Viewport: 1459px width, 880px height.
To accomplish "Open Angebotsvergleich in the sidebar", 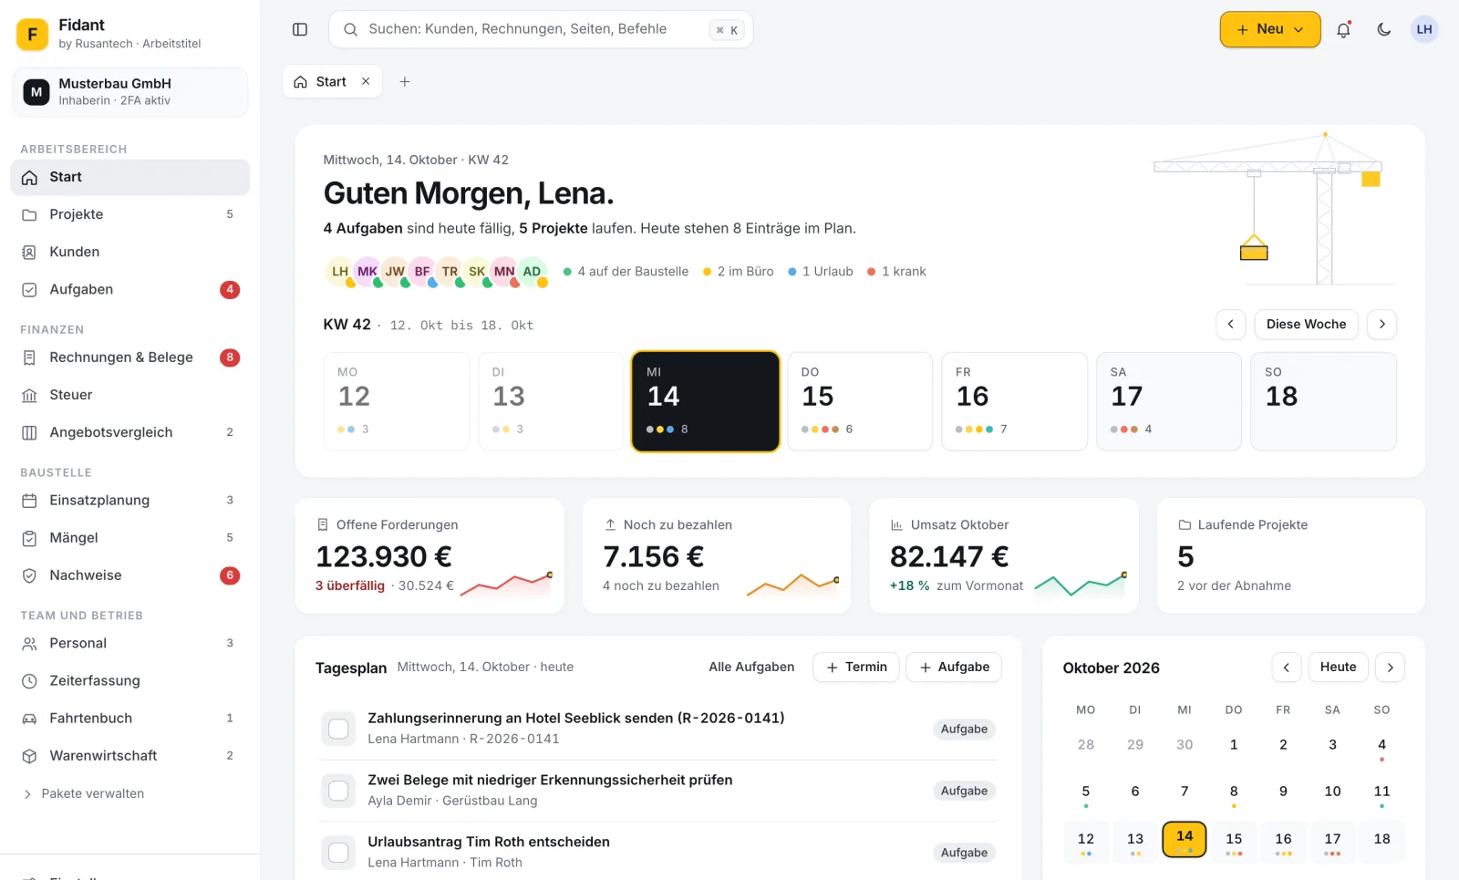I will (129, 432).
